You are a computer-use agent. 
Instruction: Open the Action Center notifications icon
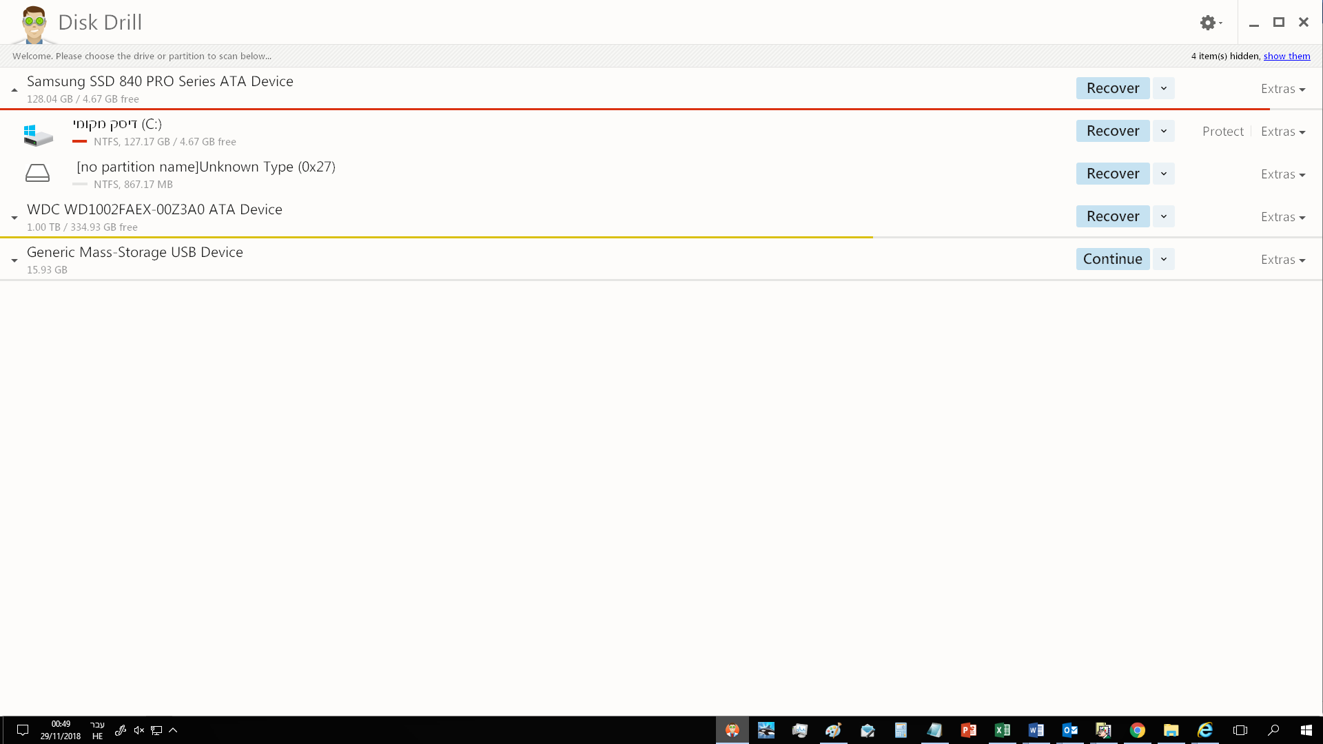point(23,730)
